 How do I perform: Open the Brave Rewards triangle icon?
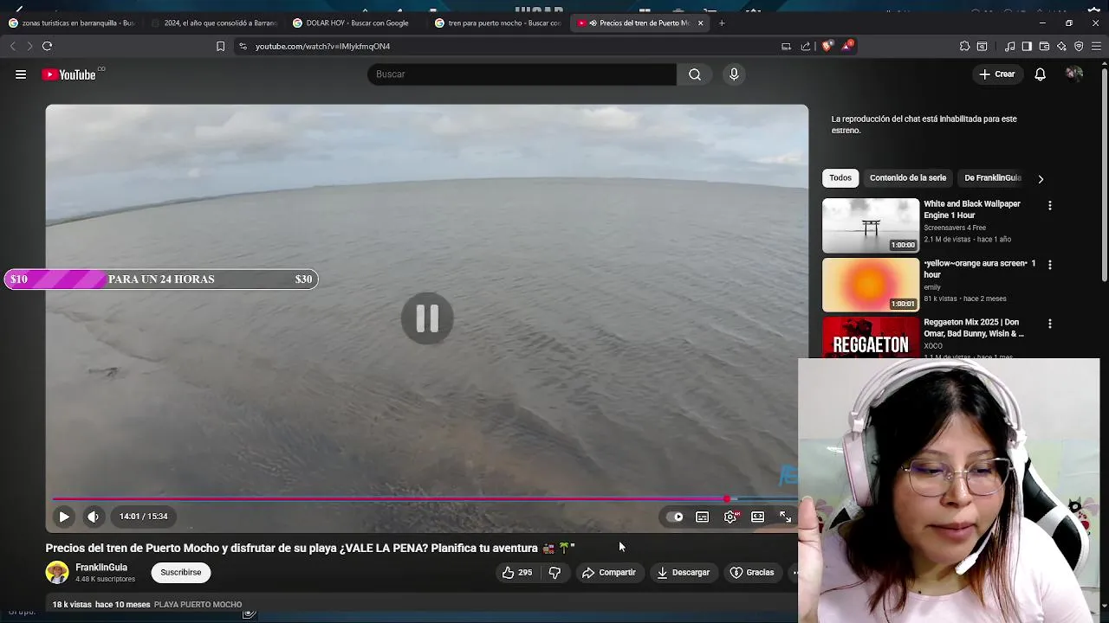point(847,46)
